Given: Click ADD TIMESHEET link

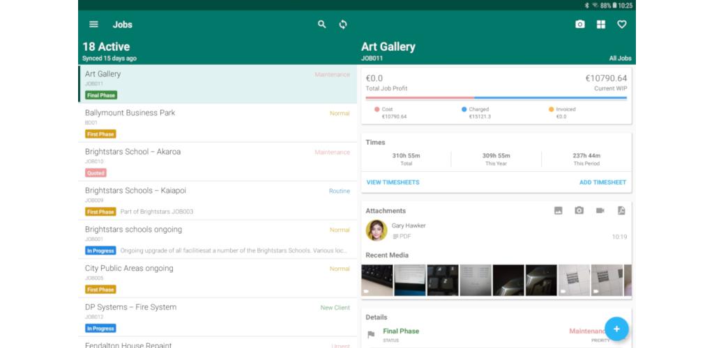Looking at the screenshot, I should point(603,182).
